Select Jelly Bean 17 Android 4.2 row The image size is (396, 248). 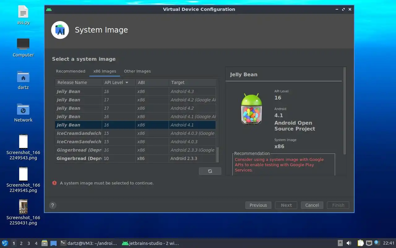click(x=136, y=108)
